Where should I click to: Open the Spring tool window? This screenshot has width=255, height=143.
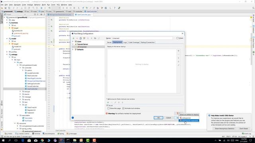[61, 134]
